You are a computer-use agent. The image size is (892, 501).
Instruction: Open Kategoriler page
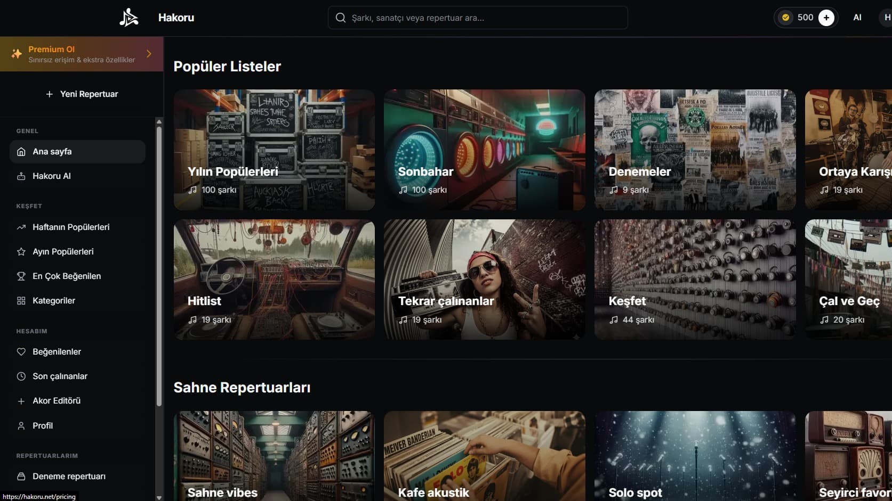[77, 301]
